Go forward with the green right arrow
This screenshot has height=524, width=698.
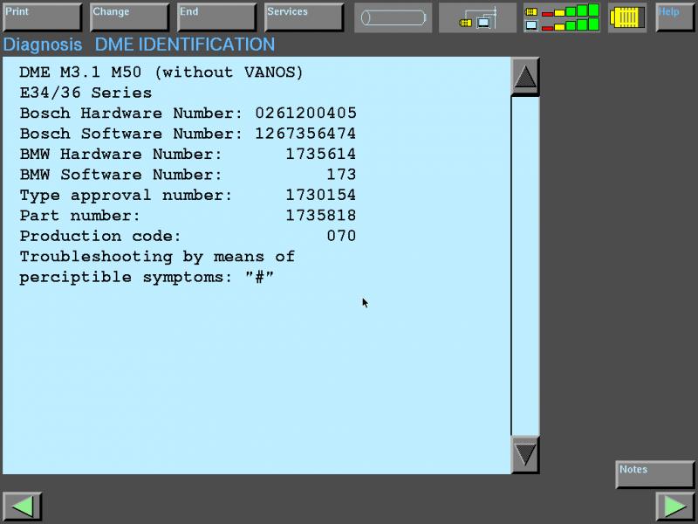coord(674,507)
